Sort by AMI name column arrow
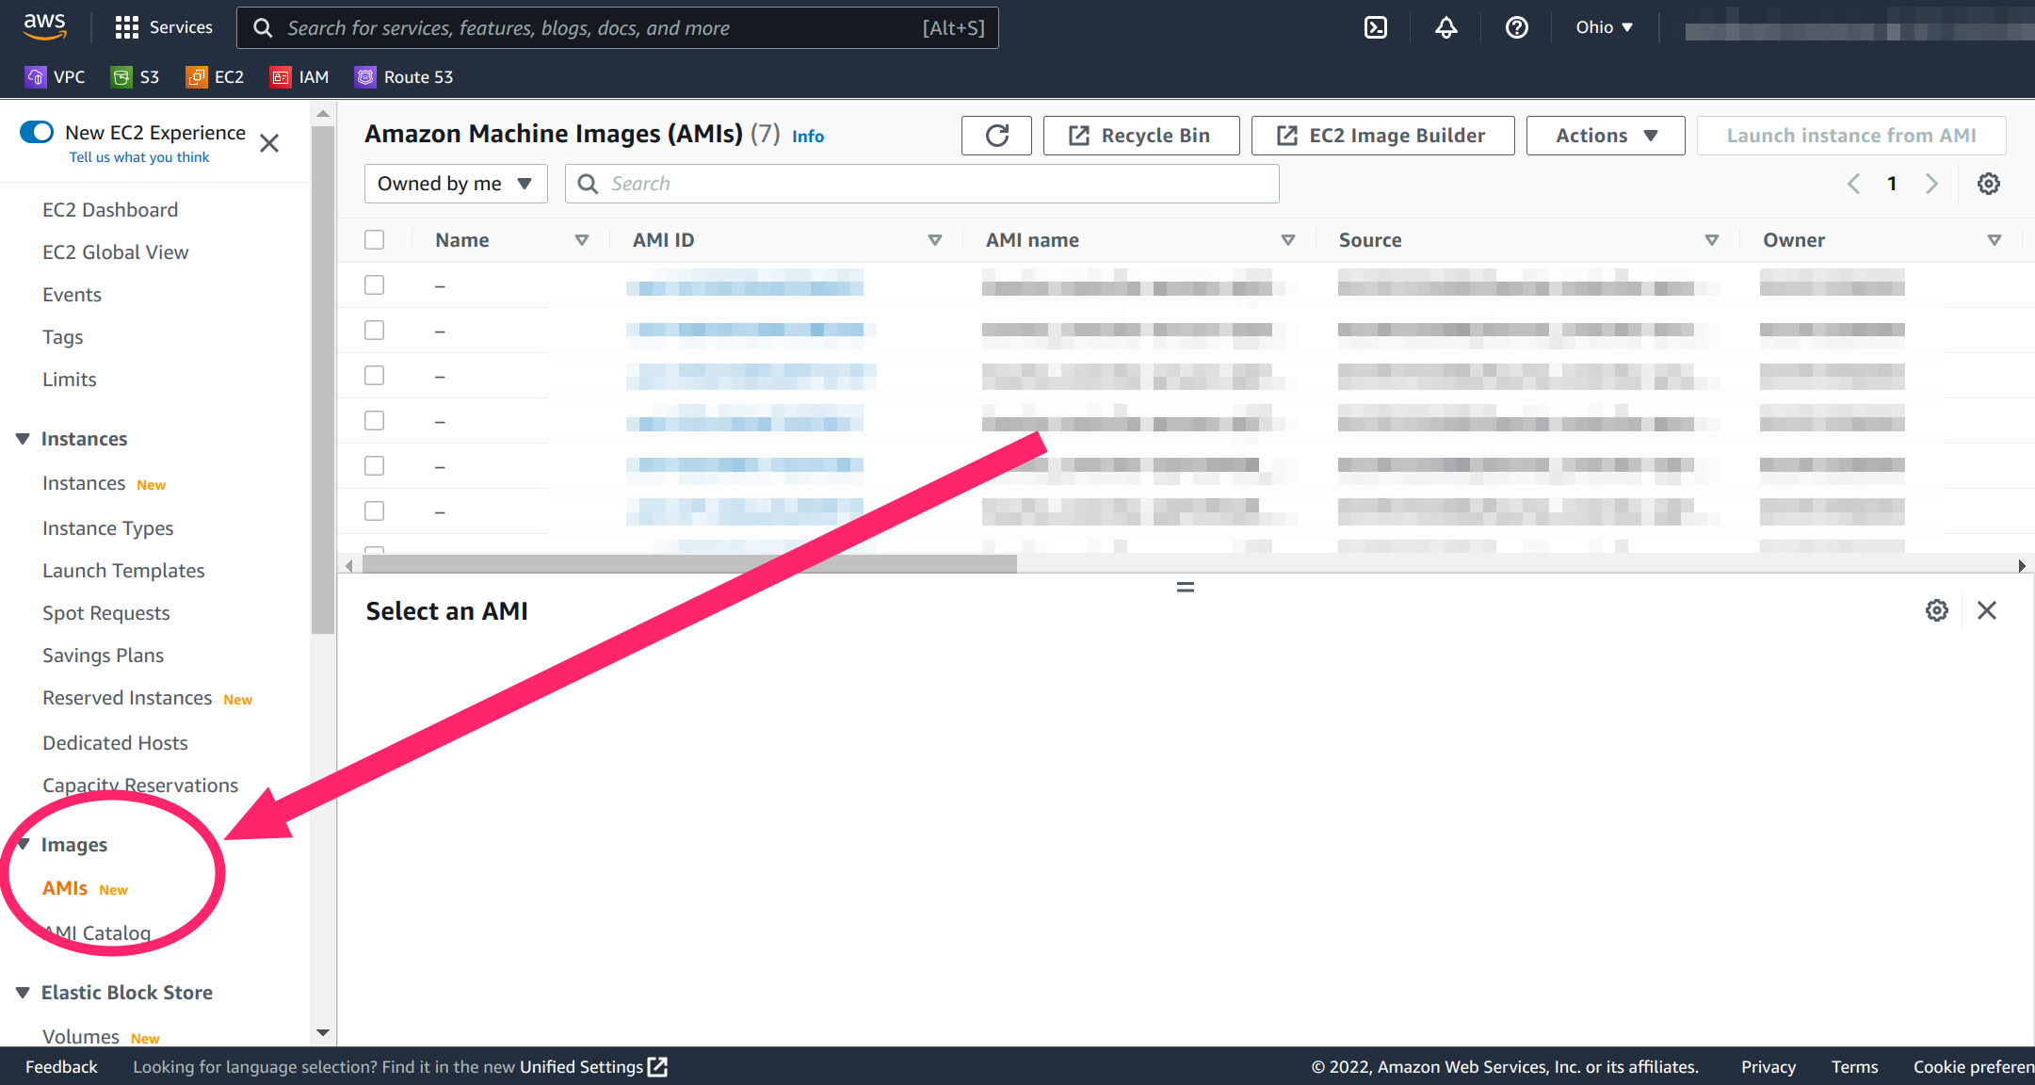Viewport: 2035px width, 1085px height. pos(1288,240)
